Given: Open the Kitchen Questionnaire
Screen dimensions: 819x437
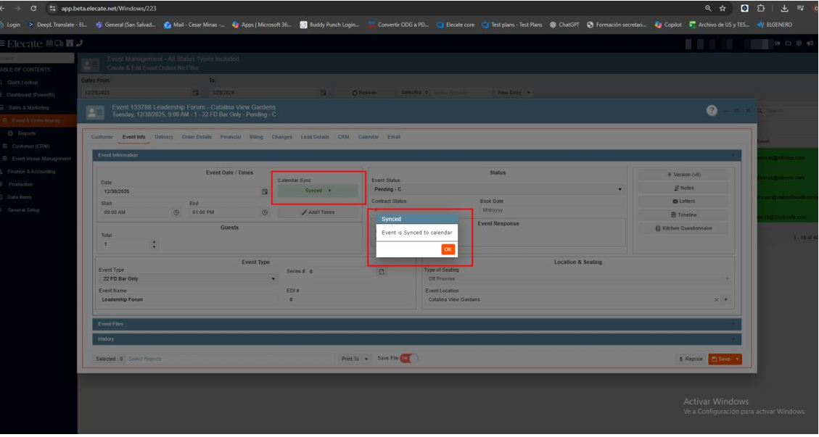Looking at the screenshot, I should pyautogui.click(x=682, y=228).
